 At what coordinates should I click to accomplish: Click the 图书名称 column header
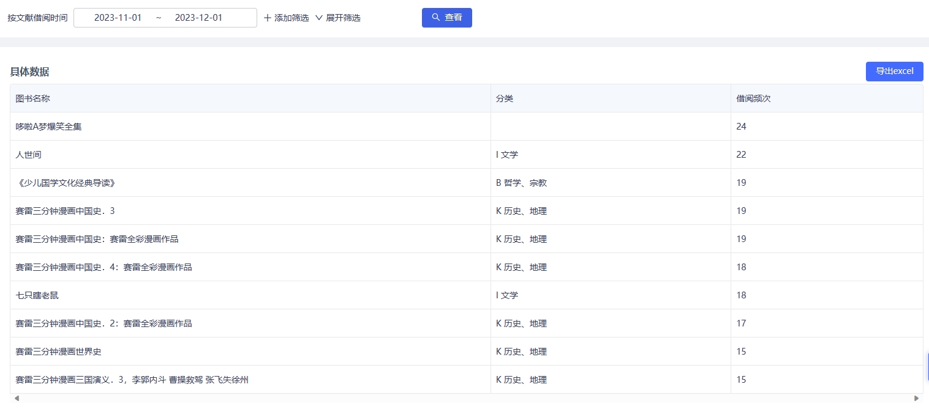(32, 98)
